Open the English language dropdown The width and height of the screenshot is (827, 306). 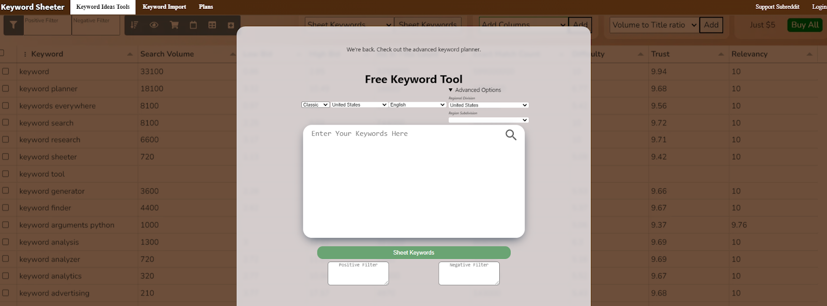pos(417,105)
